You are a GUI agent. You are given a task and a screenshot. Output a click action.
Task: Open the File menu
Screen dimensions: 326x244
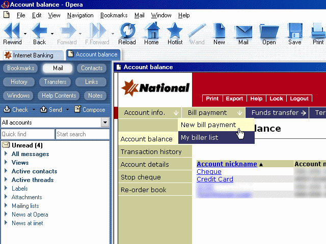[21, 15]
